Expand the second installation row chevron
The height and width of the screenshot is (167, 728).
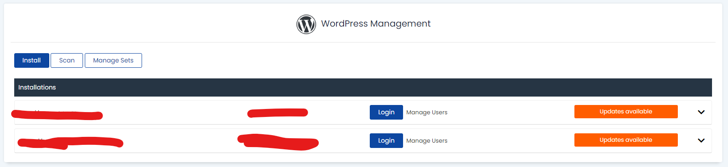701,140
